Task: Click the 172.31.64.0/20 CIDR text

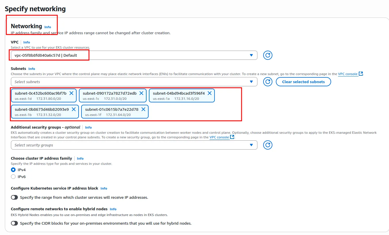Action: tap(118, 115)
